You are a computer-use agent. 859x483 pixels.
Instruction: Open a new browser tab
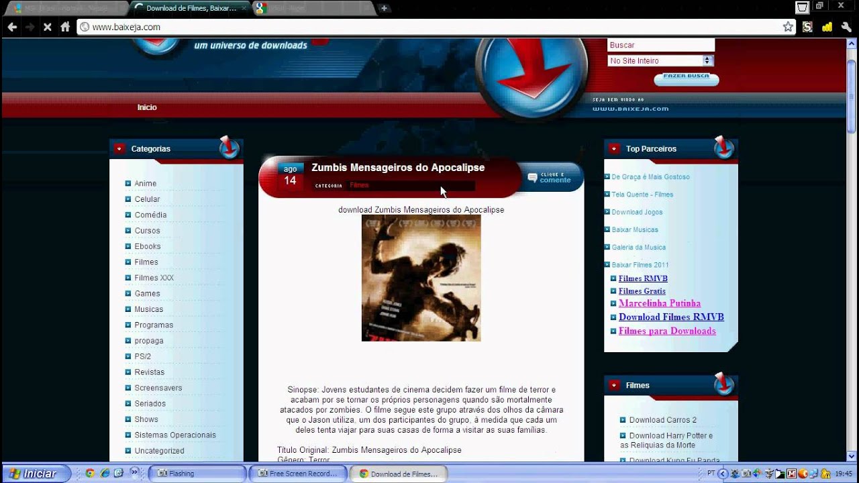click(x=384, y=8)
